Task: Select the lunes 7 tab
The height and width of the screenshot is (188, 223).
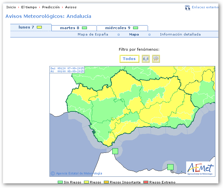Action: coord(27,27)
